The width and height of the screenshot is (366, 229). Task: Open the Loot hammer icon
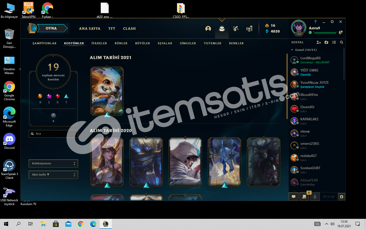coord(236,28)
